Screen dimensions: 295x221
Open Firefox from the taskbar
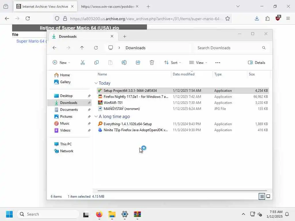pos(99,214)
